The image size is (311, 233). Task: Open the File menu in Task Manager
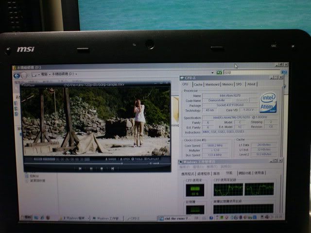185,167
